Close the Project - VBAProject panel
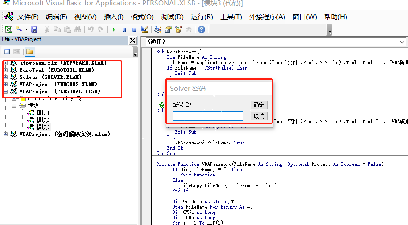 coord(133,40)
